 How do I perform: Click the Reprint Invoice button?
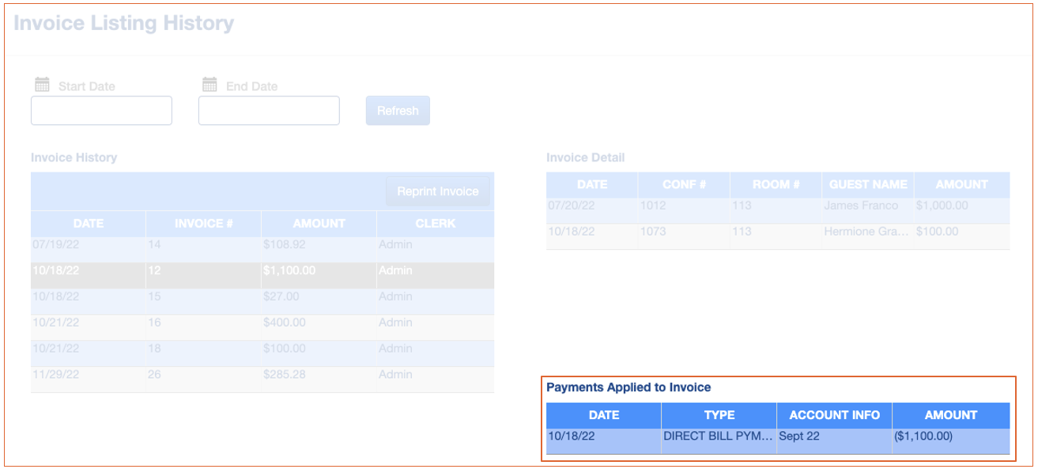pos(437,191)
